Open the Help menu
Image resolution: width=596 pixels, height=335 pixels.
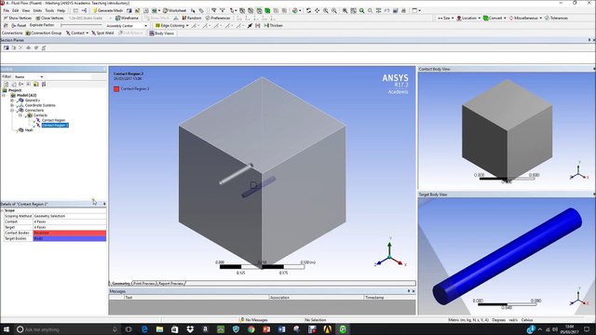click(61, 10)
